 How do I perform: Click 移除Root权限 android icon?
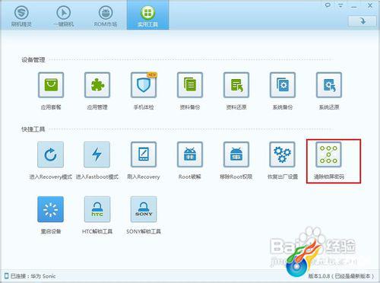tap(236, 154)
